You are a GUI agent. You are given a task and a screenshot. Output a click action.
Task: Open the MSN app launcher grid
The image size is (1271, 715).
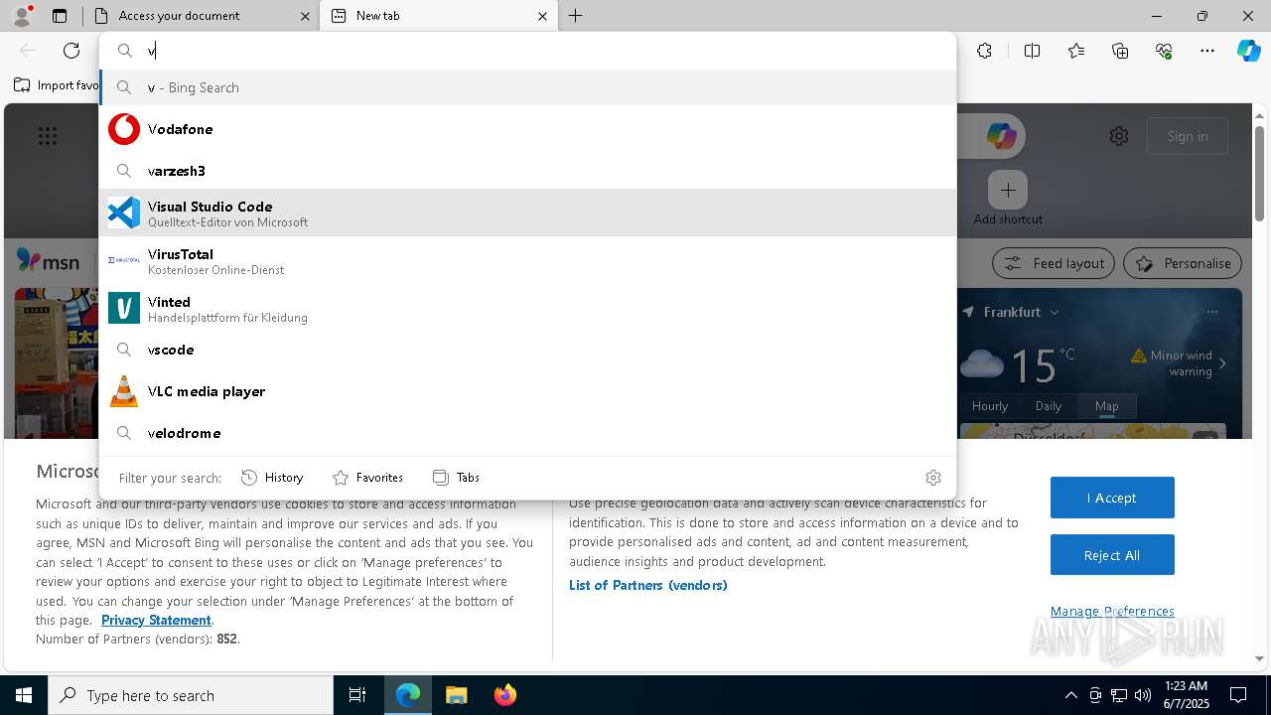(x=48, y=137)
